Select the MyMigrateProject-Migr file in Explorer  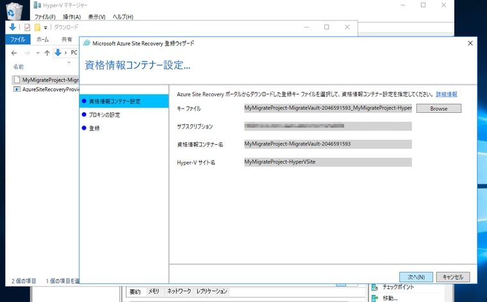click(45, 80)
